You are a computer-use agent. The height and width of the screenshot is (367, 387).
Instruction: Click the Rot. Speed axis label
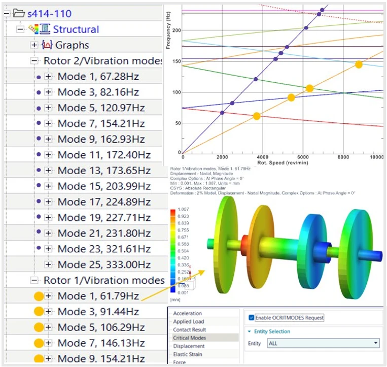[x=283, y=163]
